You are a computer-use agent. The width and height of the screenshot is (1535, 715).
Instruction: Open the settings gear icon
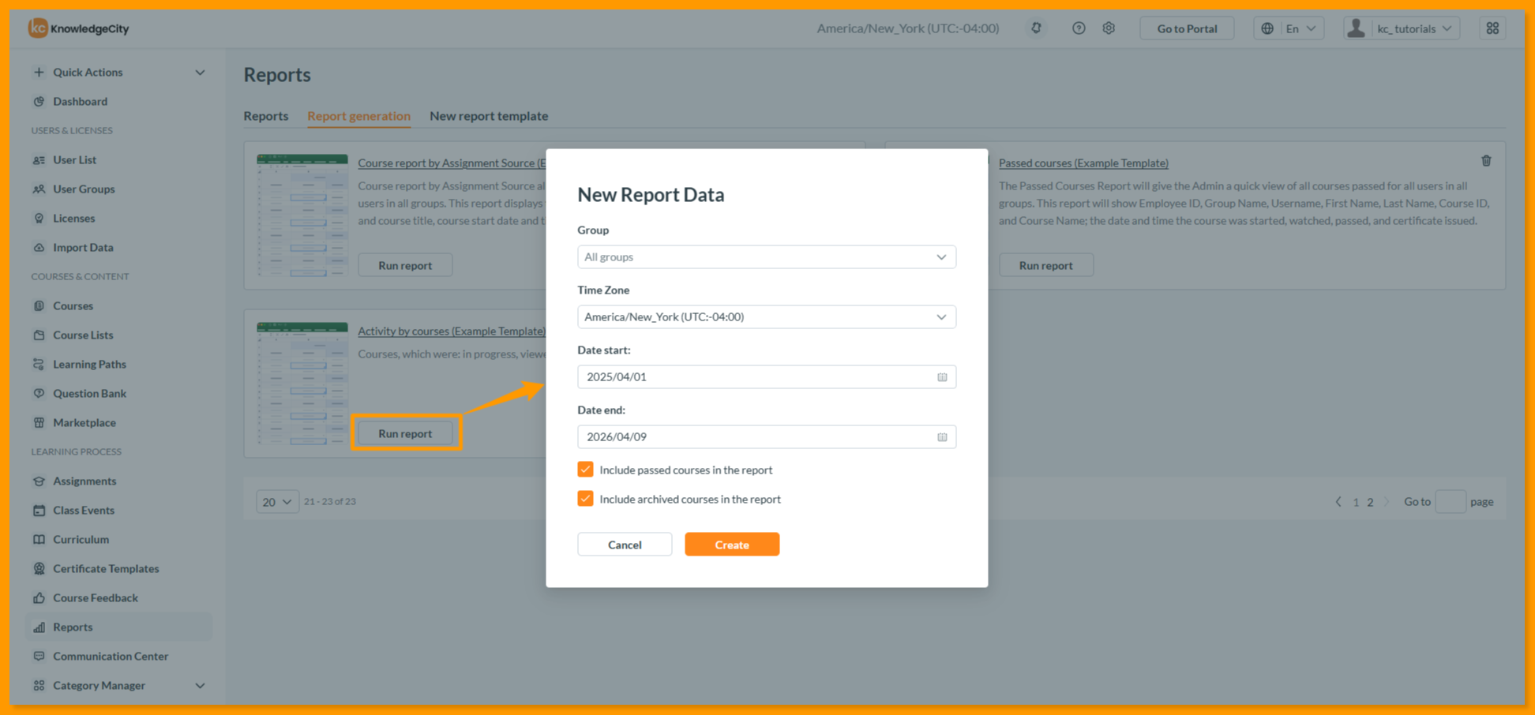coord(1109,28)
